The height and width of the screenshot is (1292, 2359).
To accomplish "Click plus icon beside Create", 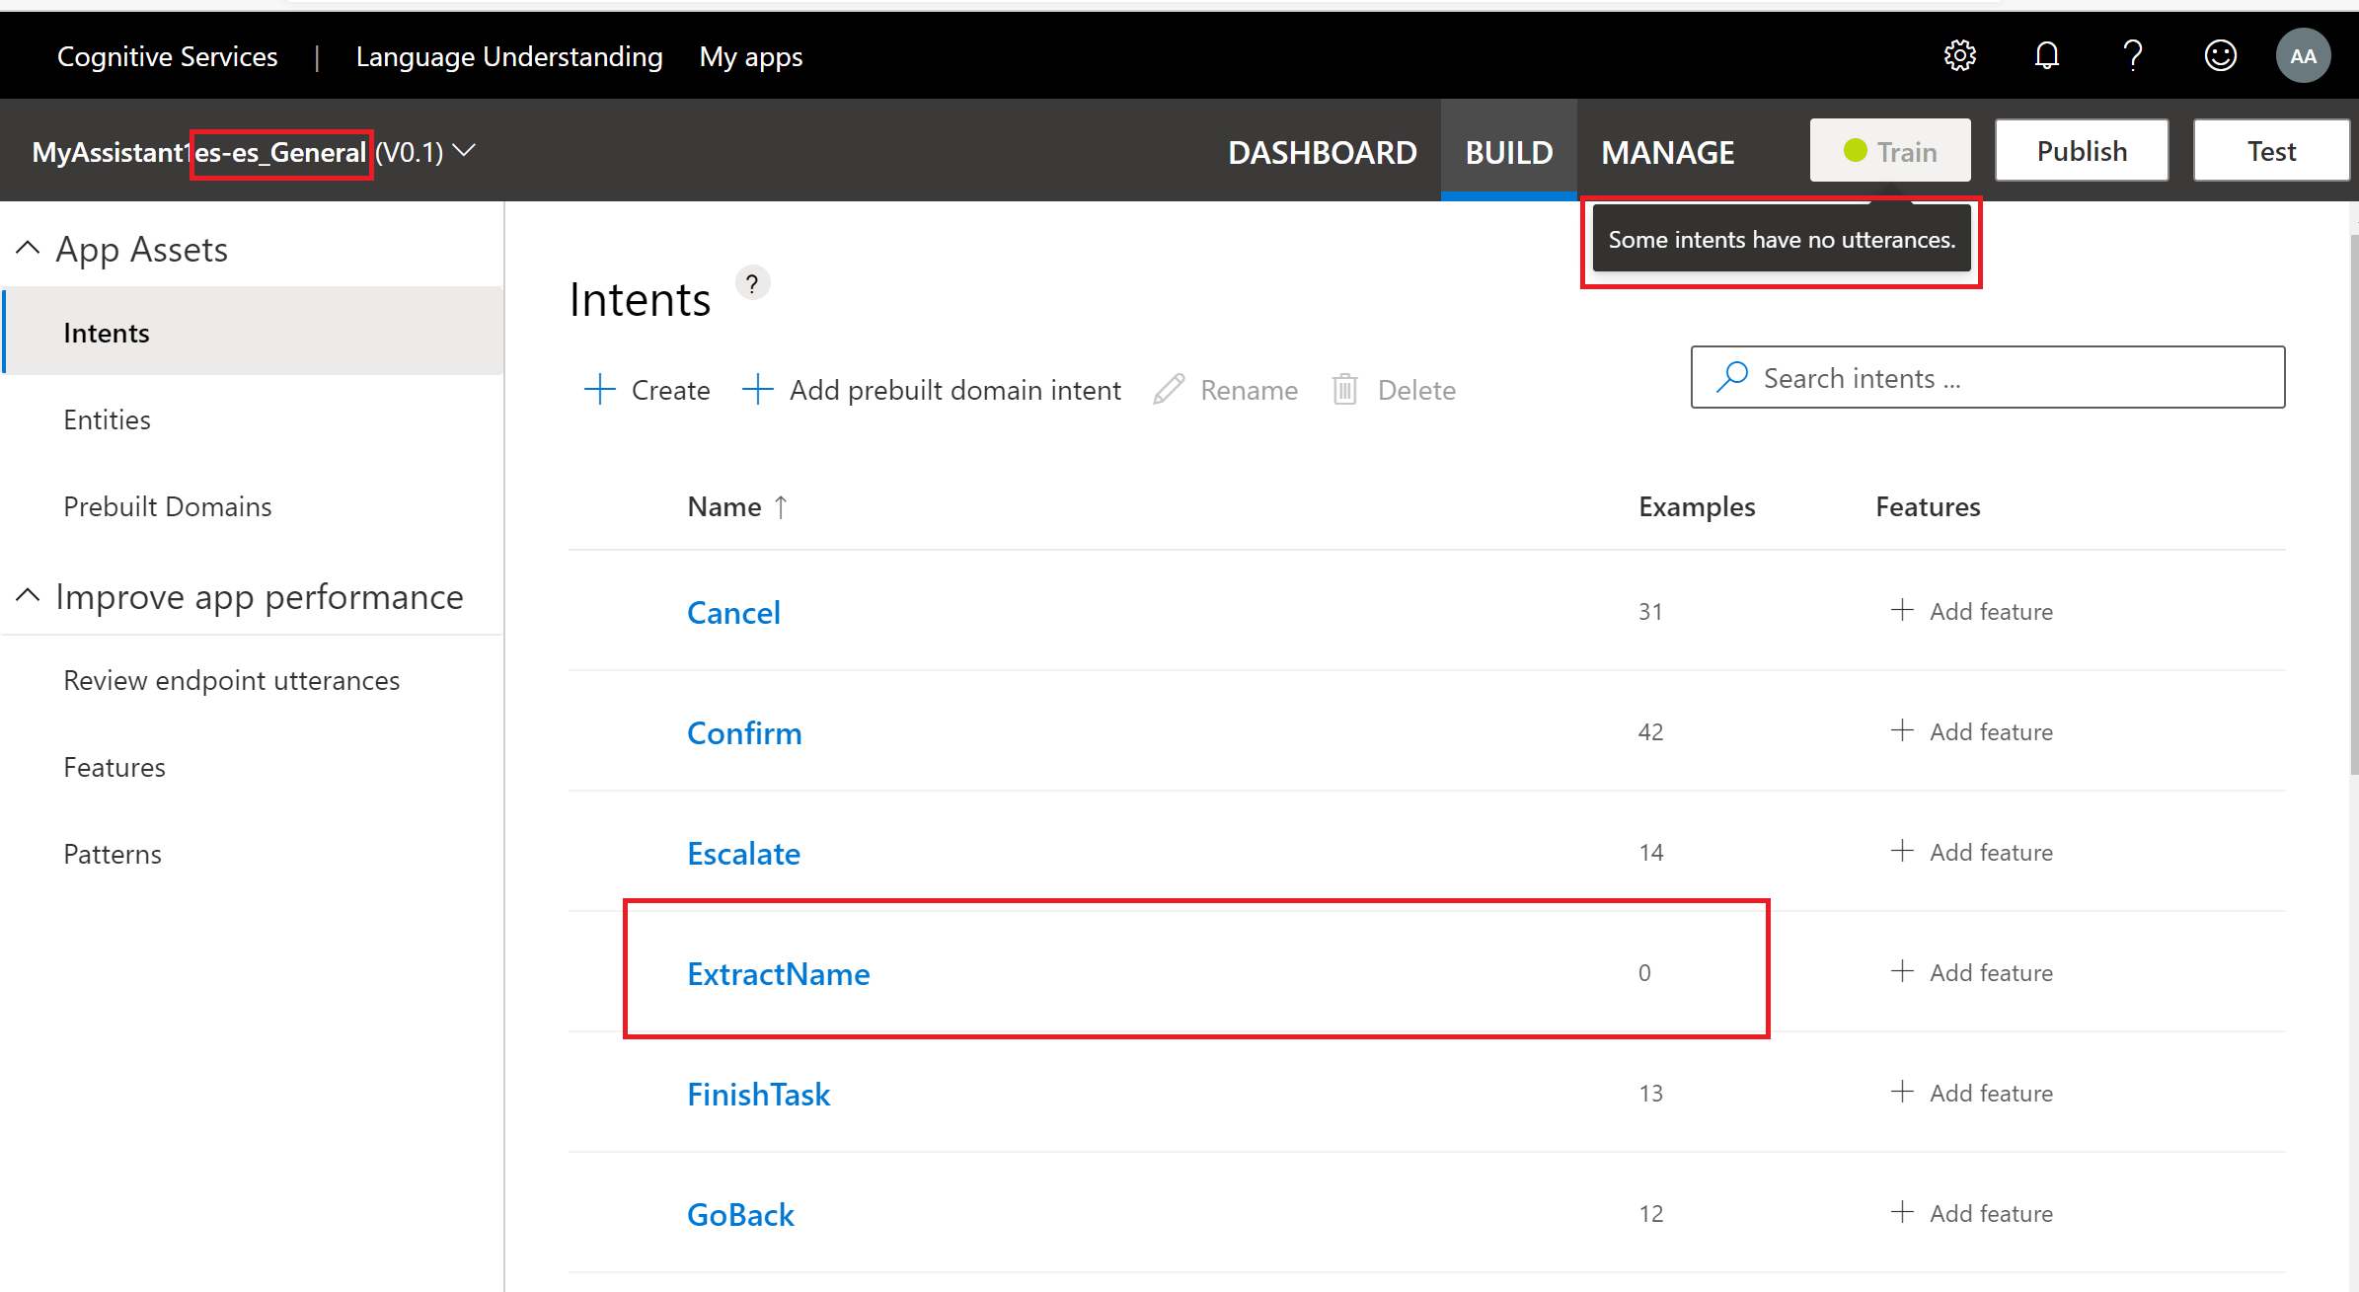I will tap(599, 389).
